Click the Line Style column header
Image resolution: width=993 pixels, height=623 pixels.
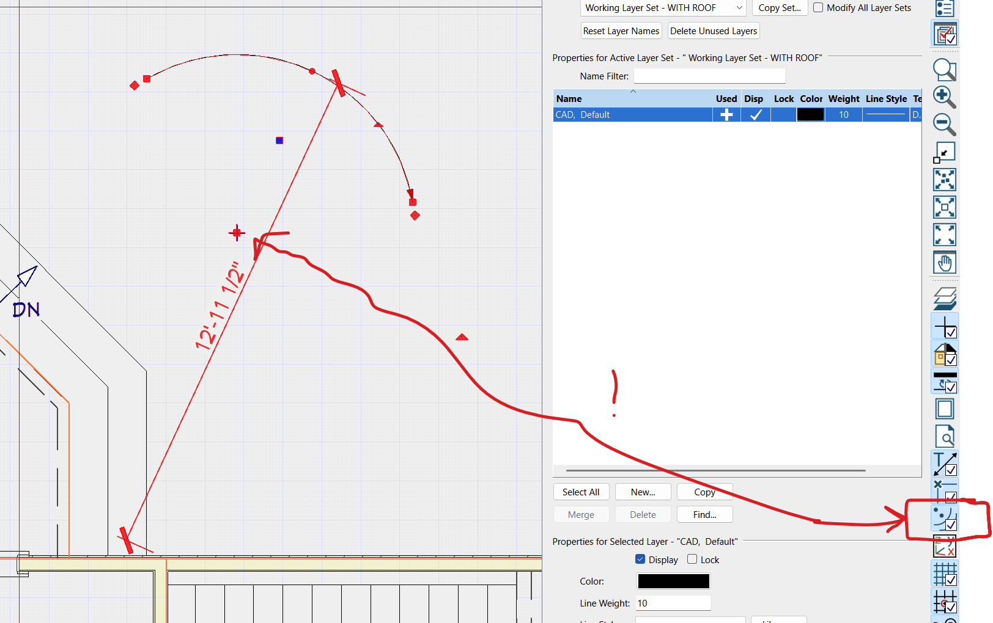[x=885, y=98]
